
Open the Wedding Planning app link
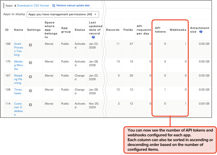(18, 79)
